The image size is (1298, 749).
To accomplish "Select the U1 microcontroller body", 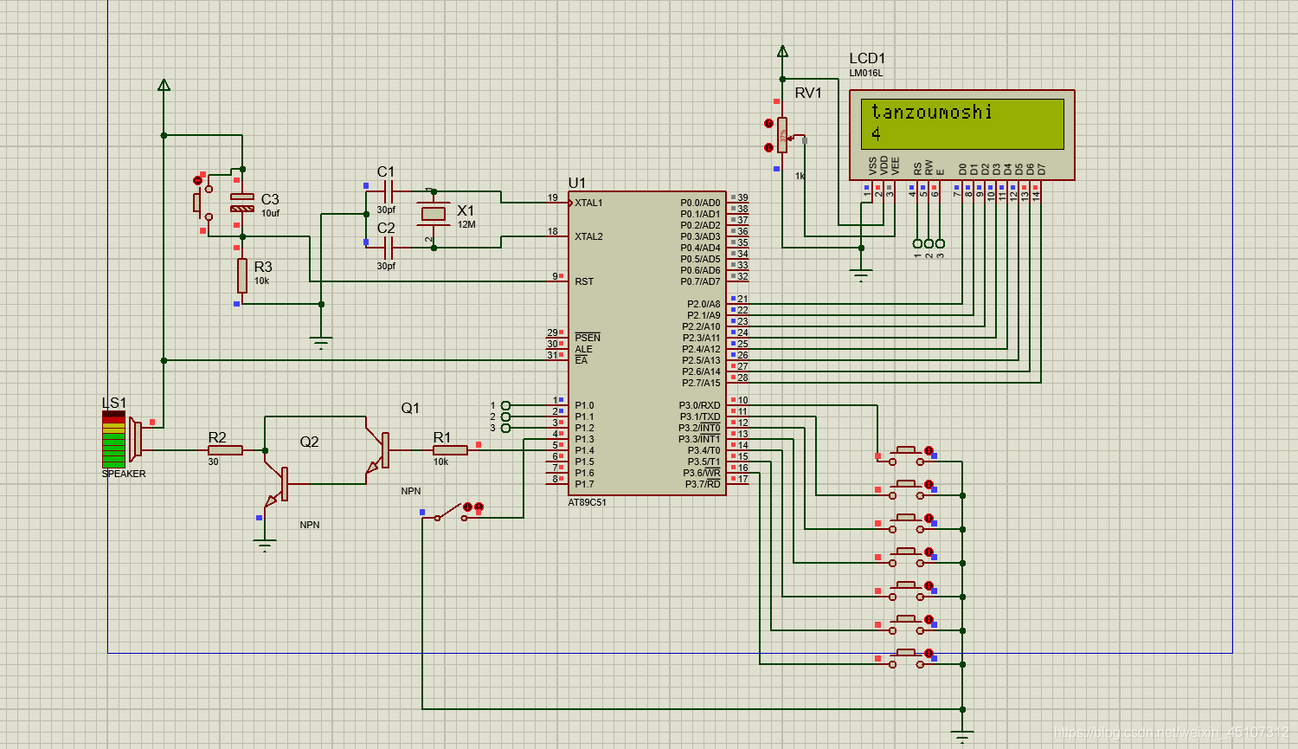I will [x=646, y=343].
